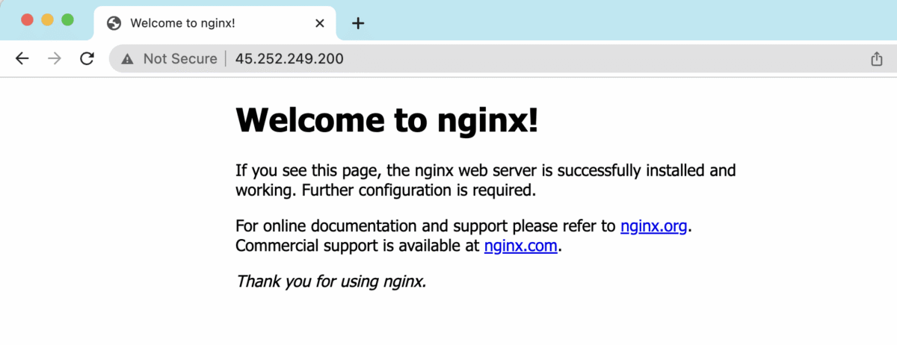Follow the nginx.com commercial support link
The height and width of the screenshot is (345, 897).
click(520, 246)
